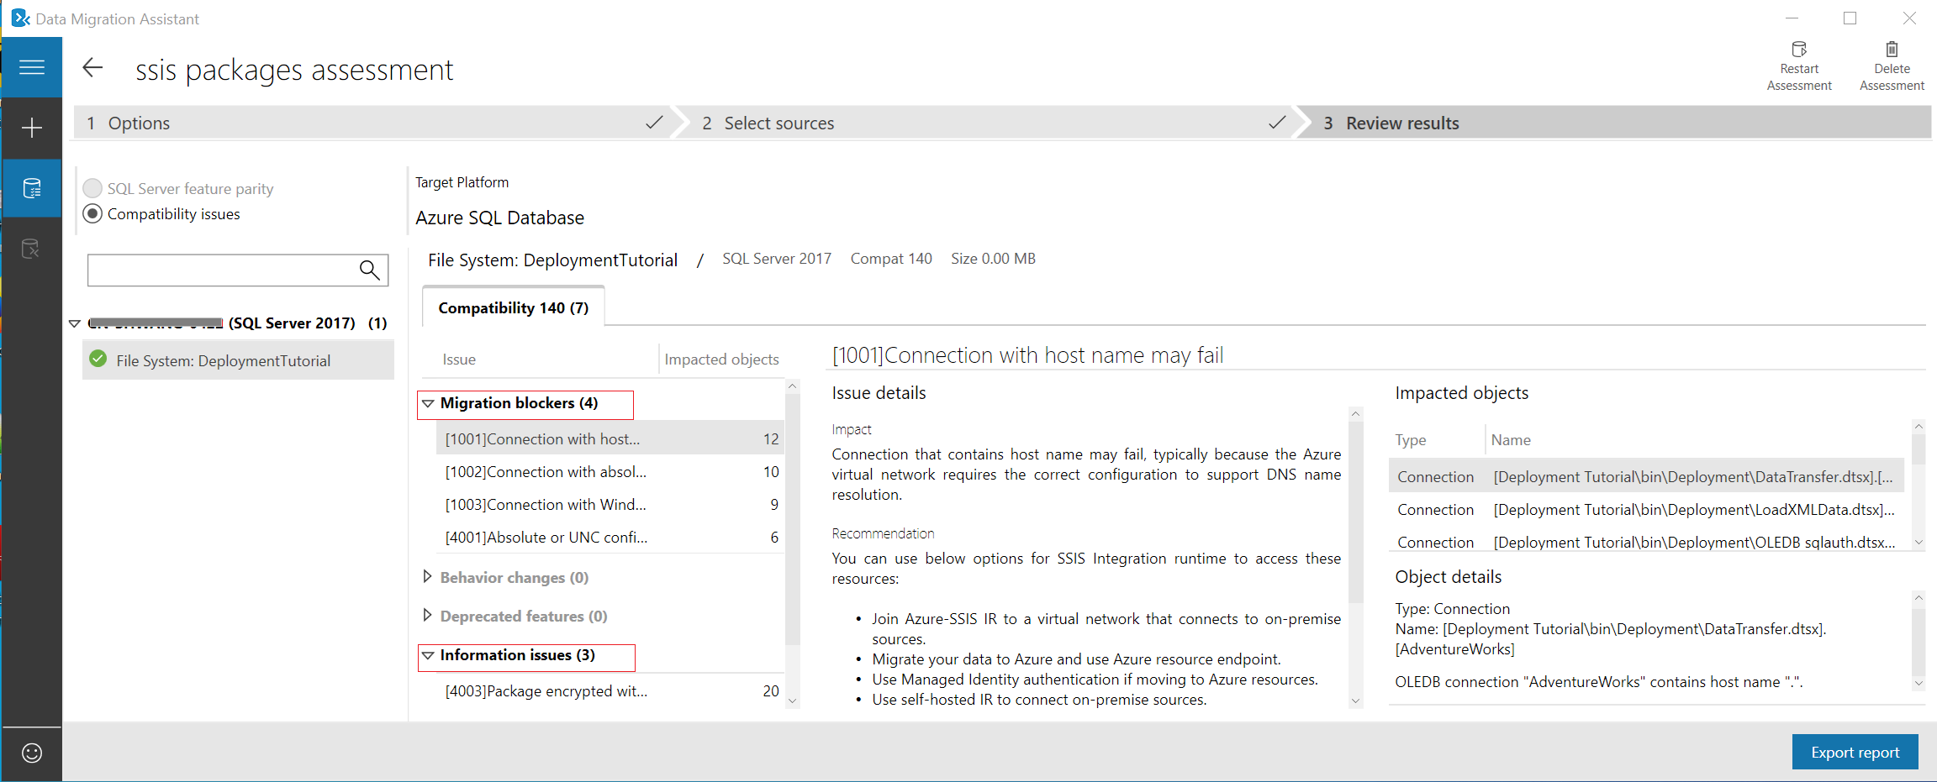Viewport: 1937px width, 782px height.
Task: Go back using the left arrow
Action: 92,68
